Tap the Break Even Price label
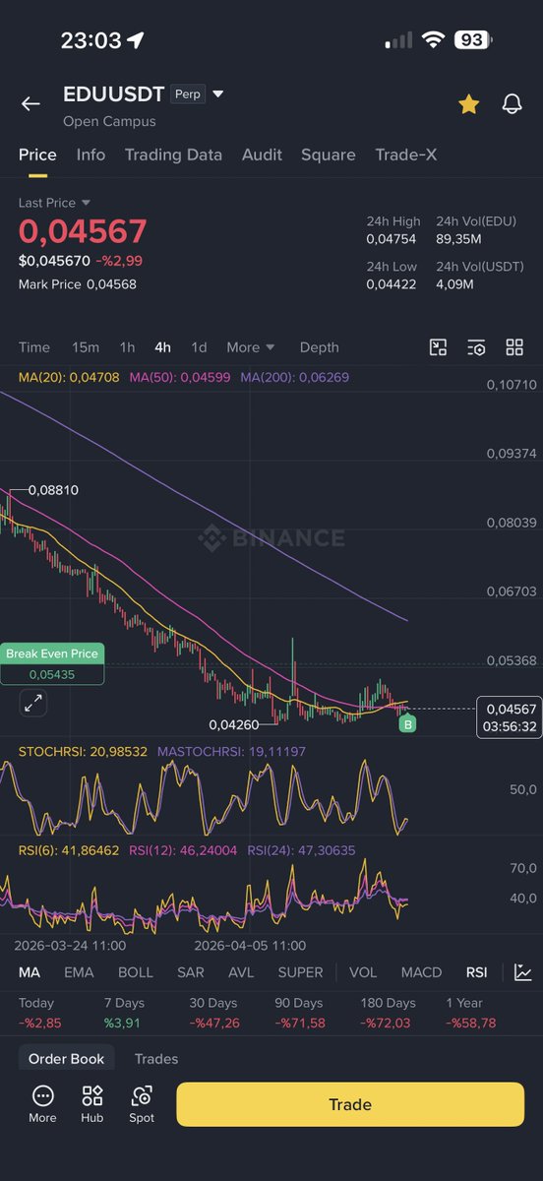543x1181 pixels. [x=52, y=653]
